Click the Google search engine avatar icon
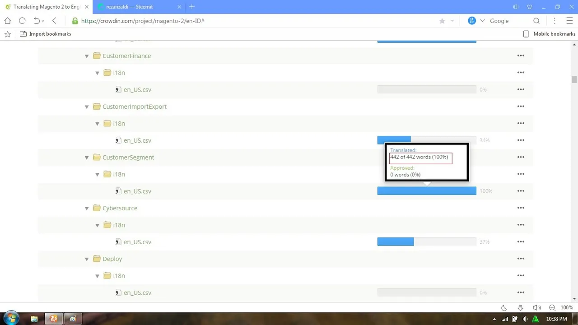Image resolution: width=578 pixels, height=325 pixels. click(x=472, y=21)
